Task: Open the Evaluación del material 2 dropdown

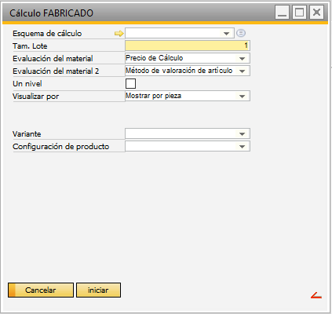Action: click(242, 71)
